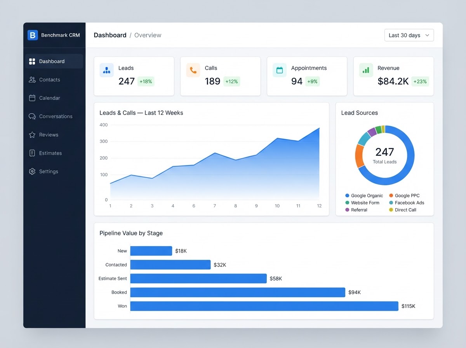The width and height of the screenshot is (466, 348).
Task: Click the Revenue value $84.2K
Action: (393, 81)
